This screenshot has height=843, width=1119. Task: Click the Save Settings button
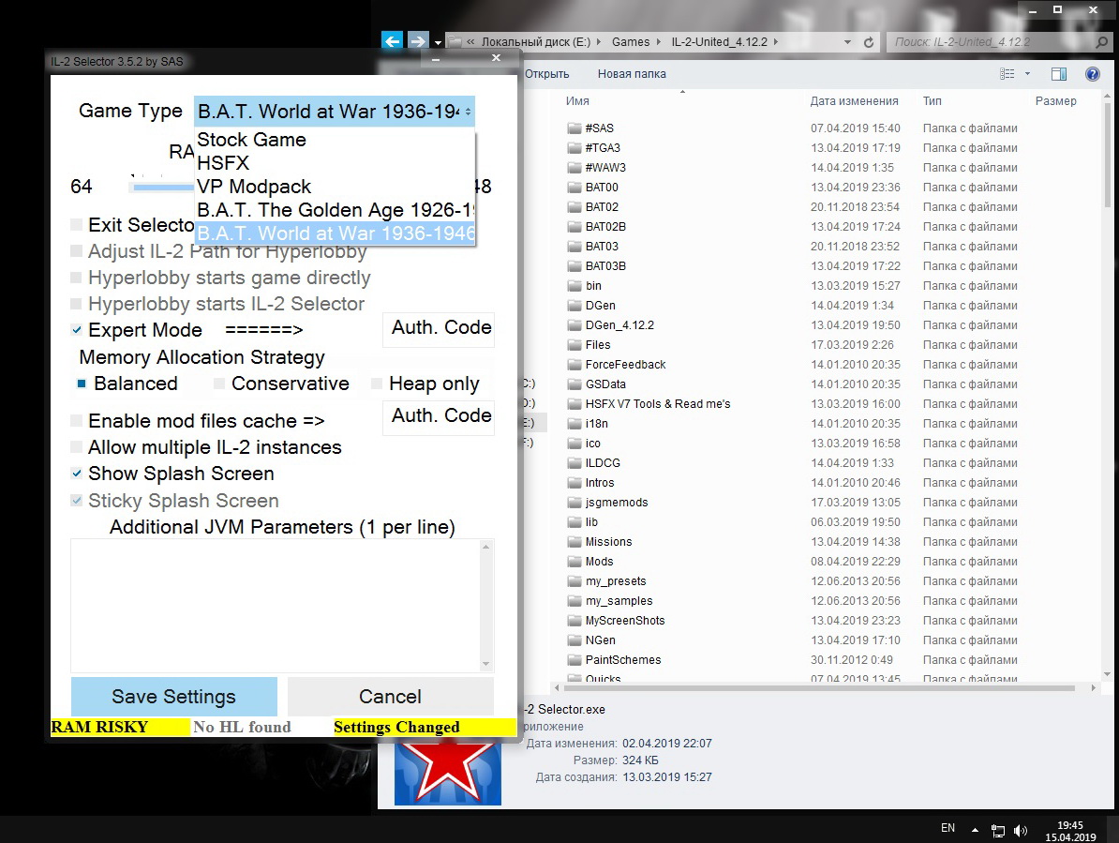click(x=174, y=696)
